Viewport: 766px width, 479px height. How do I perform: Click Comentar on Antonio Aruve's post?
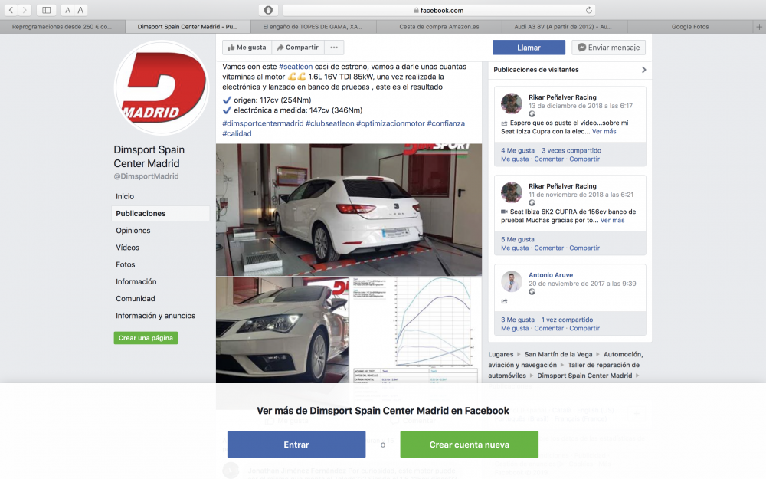(549, 329)
